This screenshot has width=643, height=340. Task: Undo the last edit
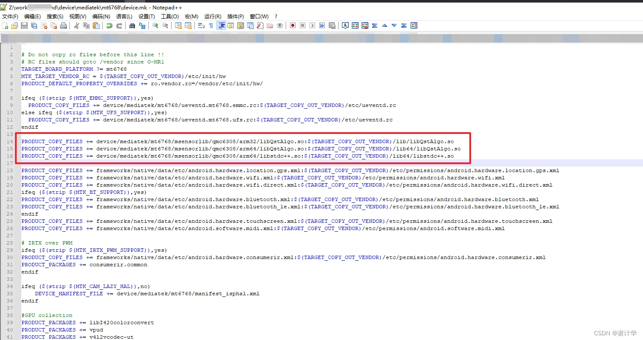click(109, 25)
